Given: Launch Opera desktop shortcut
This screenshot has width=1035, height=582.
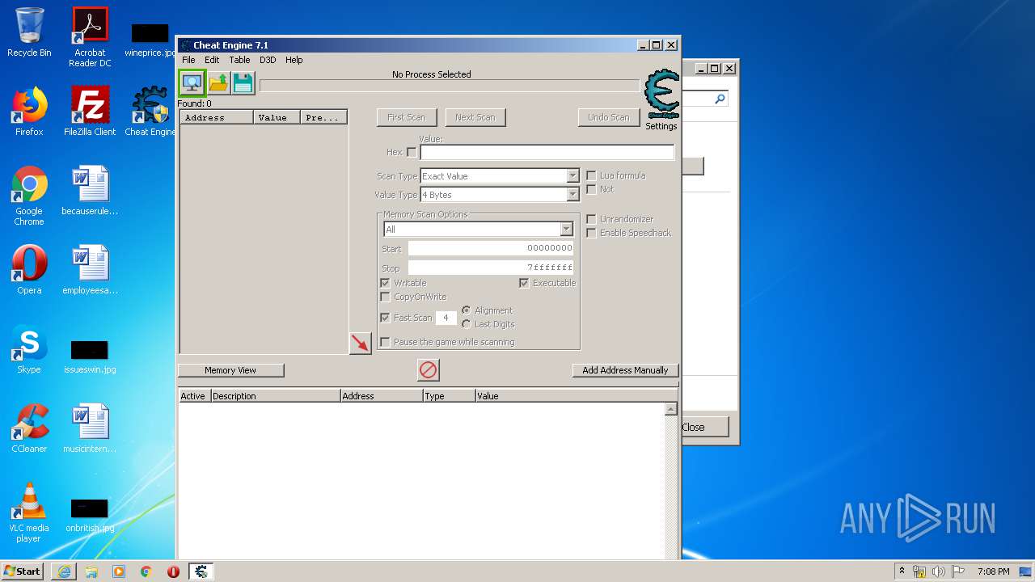Looking at the screenshot, I should 29,270.
